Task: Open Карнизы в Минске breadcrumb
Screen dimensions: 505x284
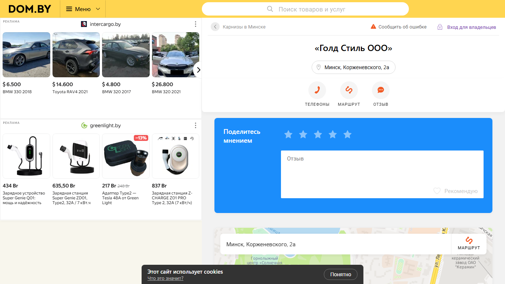Action: 244,27
